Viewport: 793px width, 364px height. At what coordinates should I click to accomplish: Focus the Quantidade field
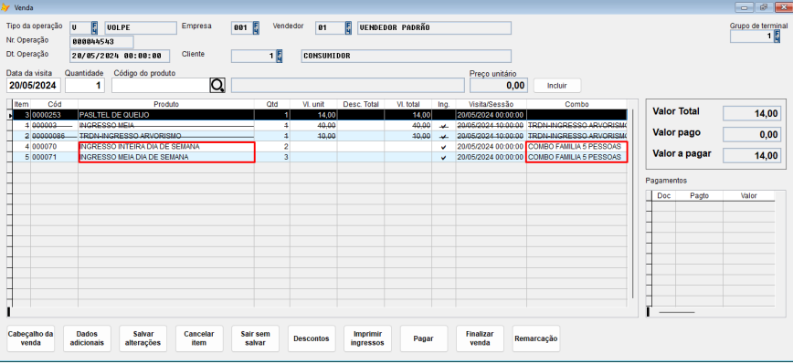pyautogui.click(x=85, y=86)
